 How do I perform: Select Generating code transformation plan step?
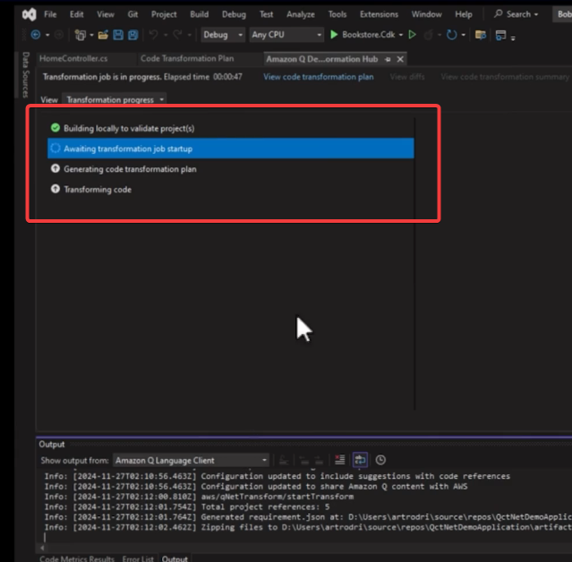point(231,169)
